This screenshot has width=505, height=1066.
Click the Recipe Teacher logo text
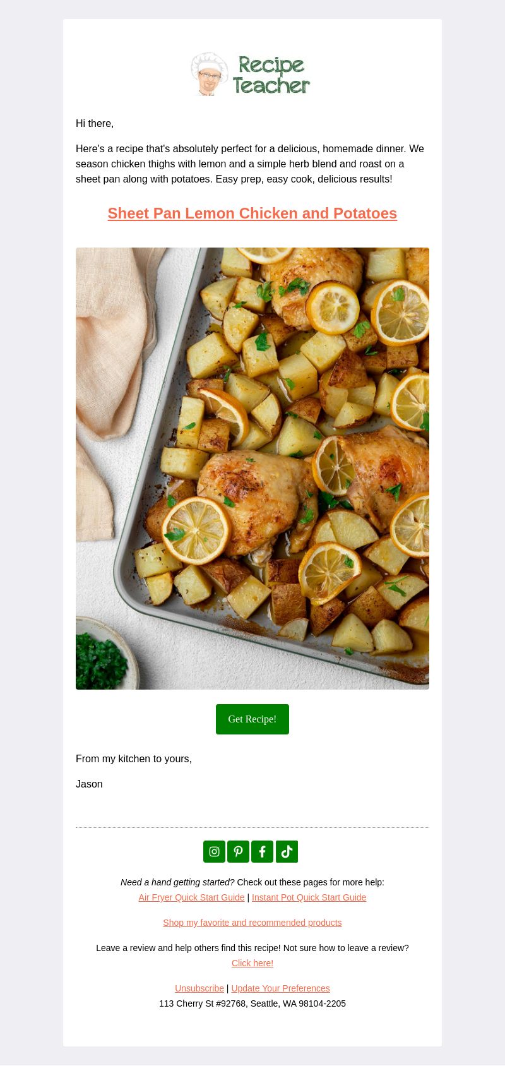pos(271,75)
